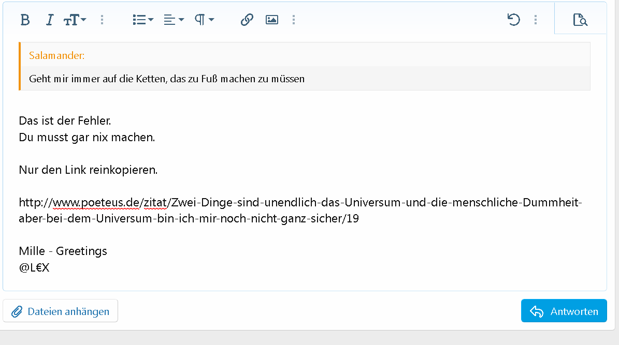This screenshot has width=619, height=345.
Task: Click the Salamander quote author name
Action: [x=57, y=56]
